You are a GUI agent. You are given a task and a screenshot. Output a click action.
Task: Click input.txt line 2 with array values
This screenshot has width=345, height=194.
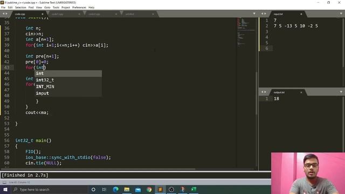click(296, 26)
